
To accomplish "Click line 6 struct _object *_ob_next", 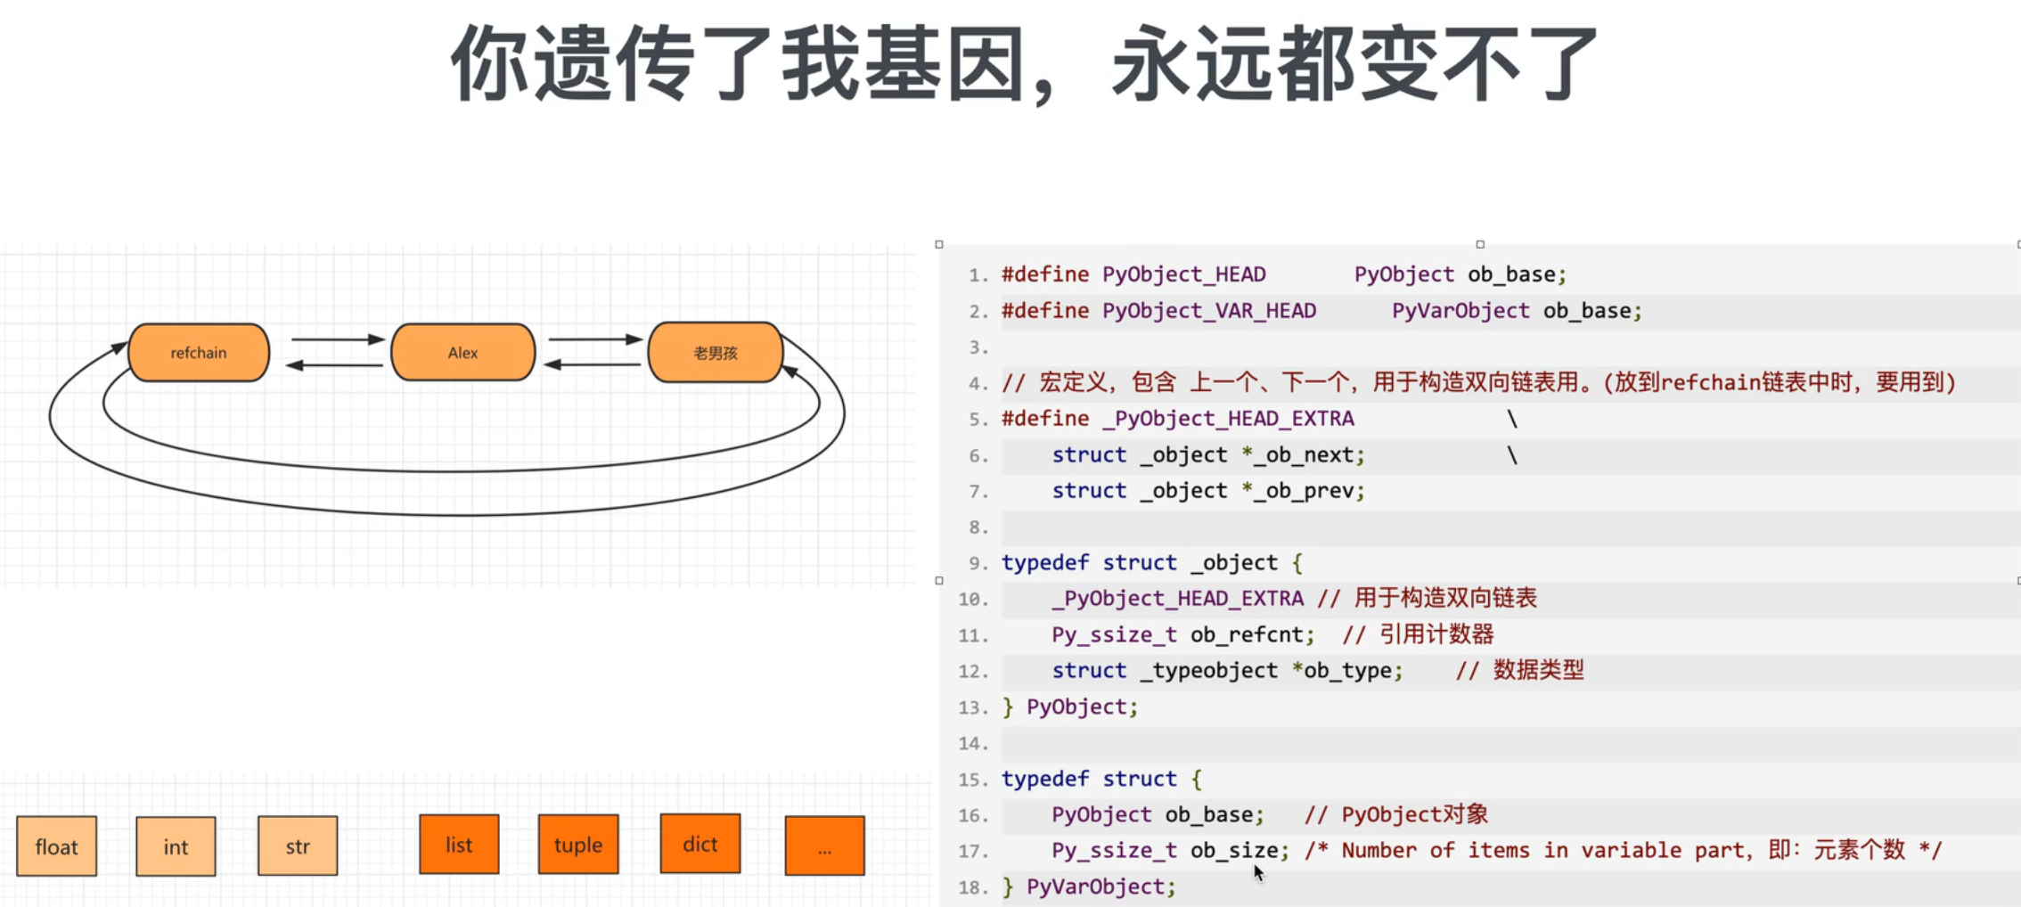I will point(1283,455).
